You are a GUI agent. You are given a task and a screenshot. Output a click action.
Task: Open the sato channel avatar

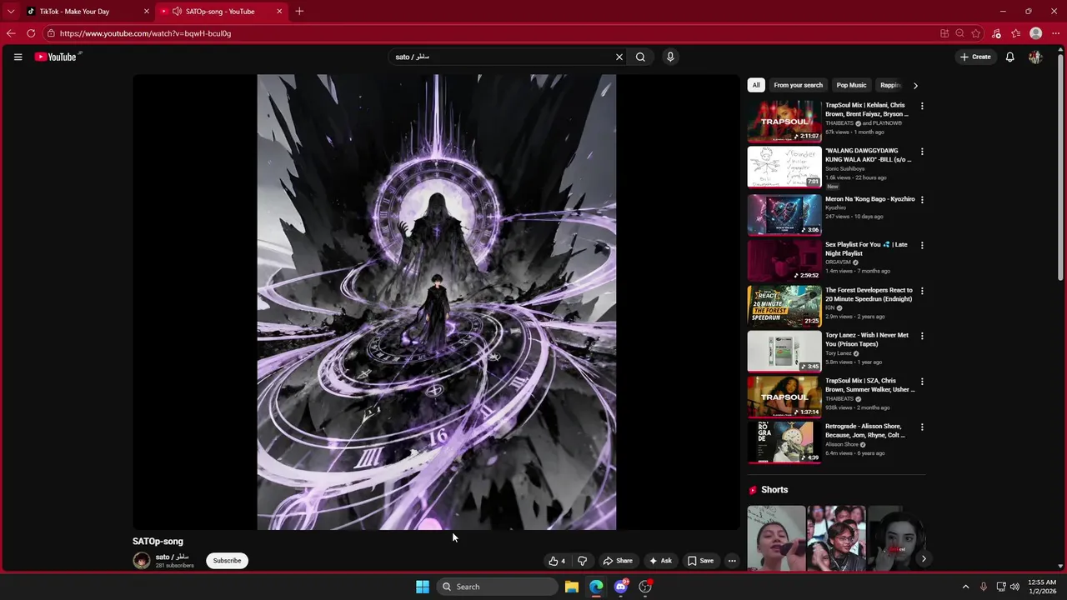(x=142, y=561)
